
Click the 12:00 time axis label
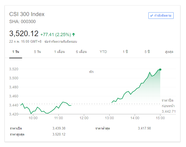click(84, 118)
